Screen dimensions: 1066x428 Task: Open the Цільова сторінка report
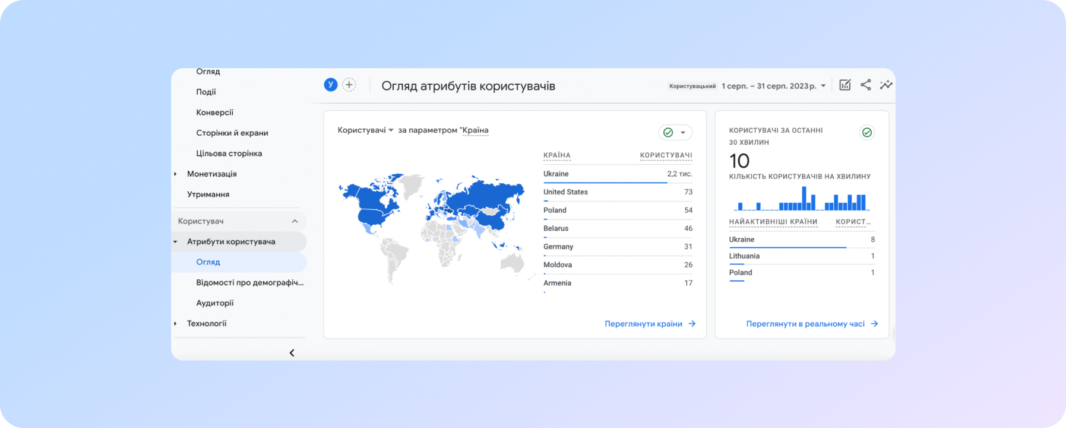[x=229, y=153]
